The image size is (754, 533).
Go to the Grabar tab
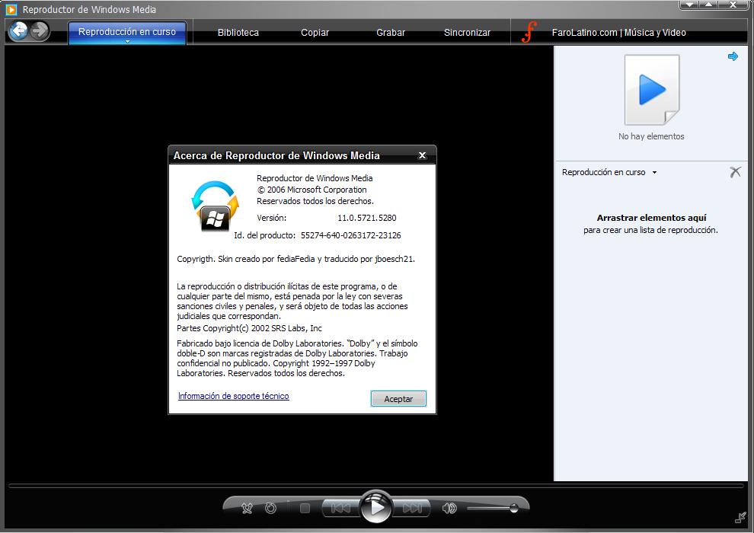[x=391, y=33]
